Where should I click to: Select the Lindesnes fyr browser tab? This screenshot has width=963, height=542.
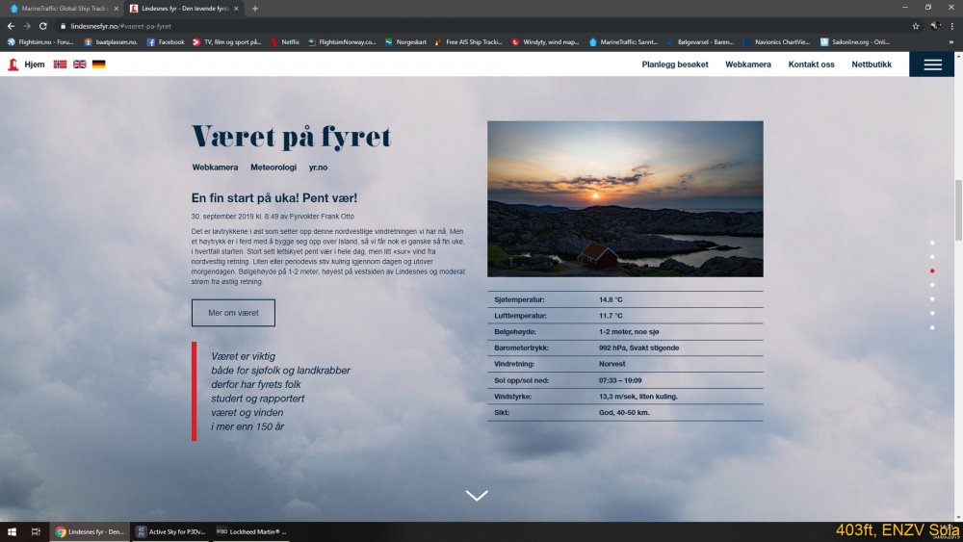click(x=183, y=9)
